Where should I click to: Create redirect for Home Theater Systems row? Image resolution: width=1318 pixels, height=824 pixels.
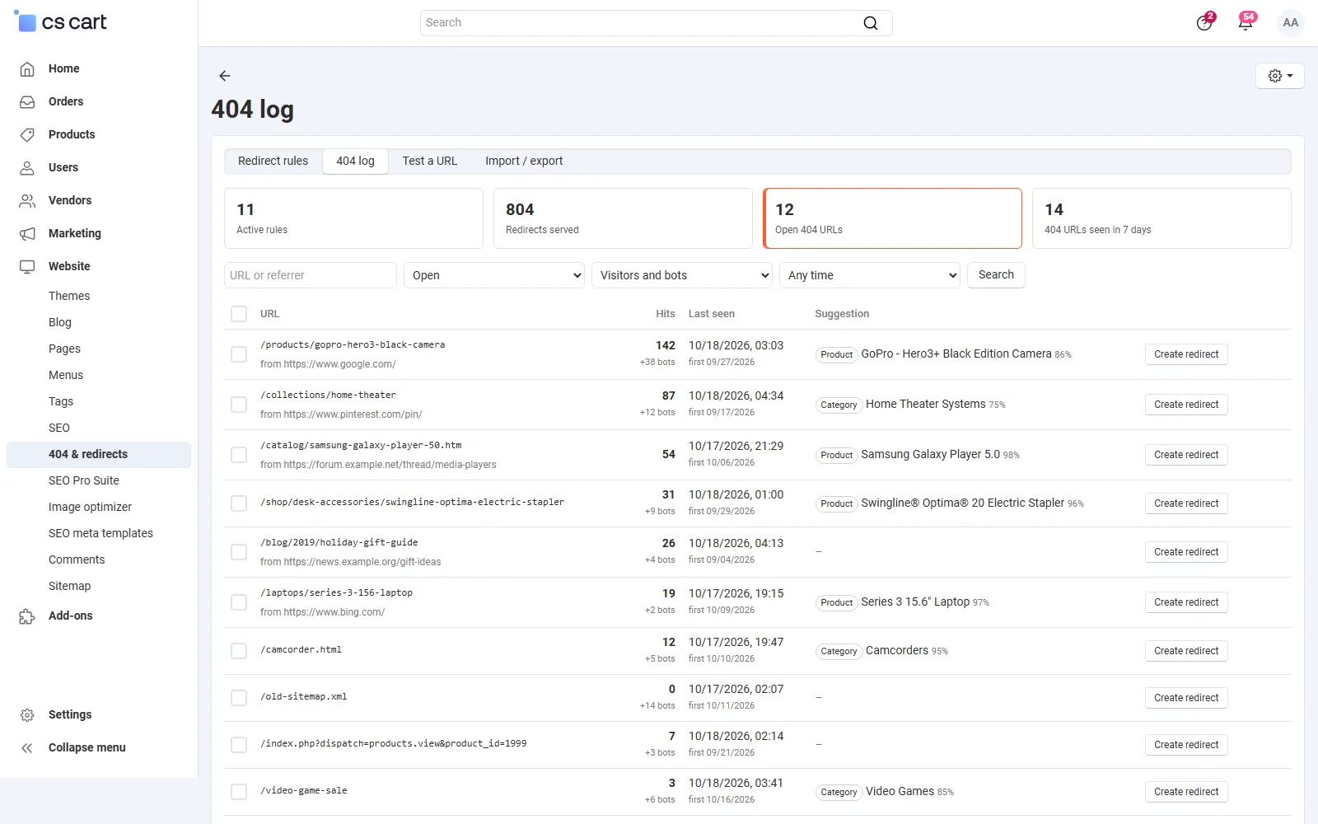[1186, 405]
